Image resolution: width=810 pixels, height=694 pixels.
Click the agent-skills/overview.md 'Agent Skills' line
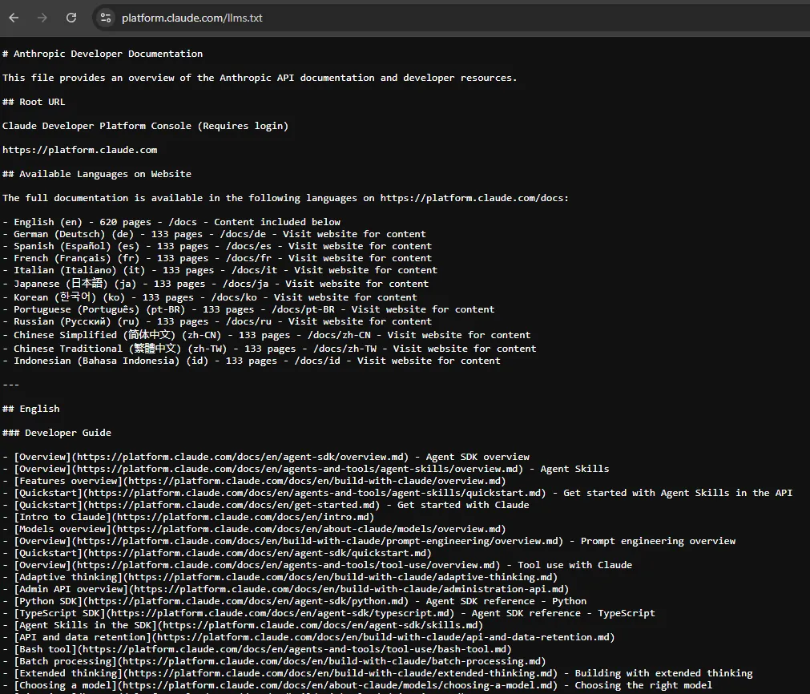[x=306, y=469]
